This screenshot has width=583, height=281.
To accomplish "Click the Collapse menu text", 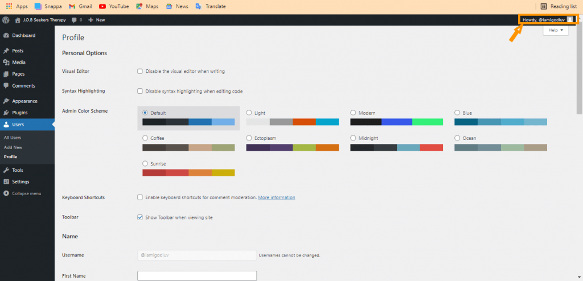I will (x=26, y=193).
